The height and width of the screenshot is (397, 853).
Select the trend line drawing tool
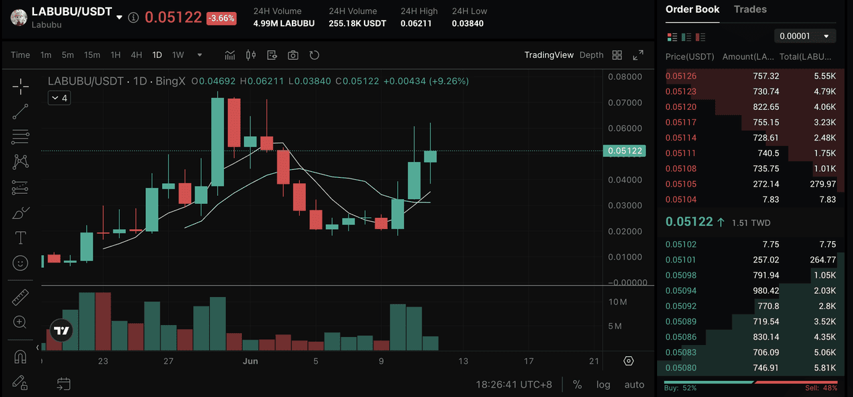click(x=21, y=112)
